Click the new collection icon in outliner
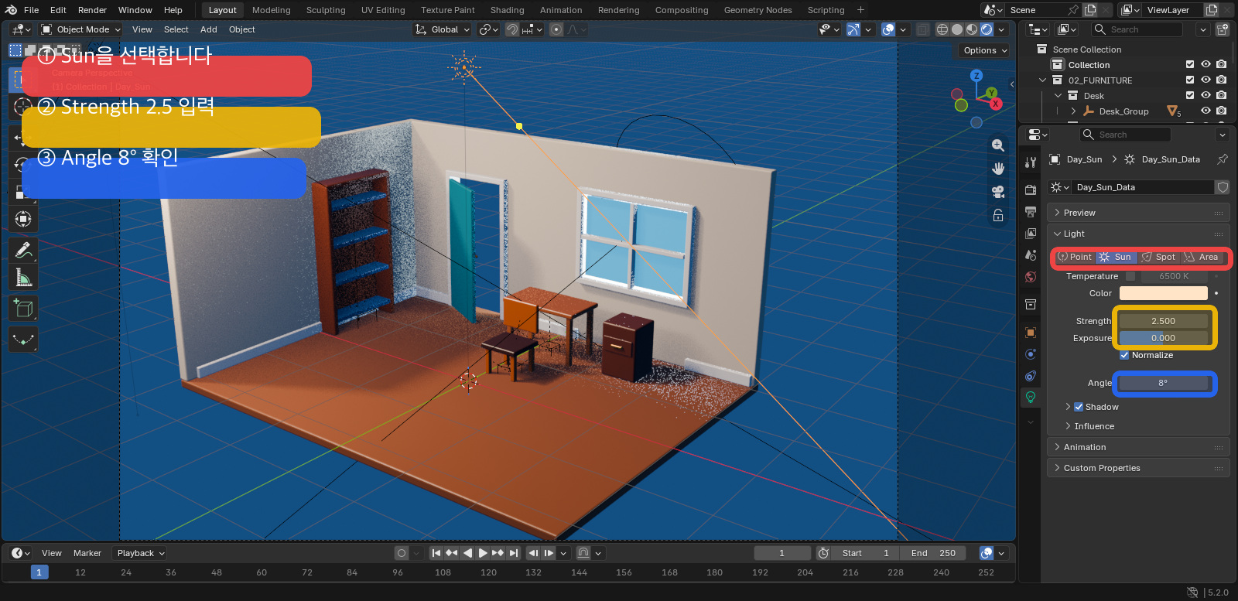1238x601 pixels. tap(1223, 29)
